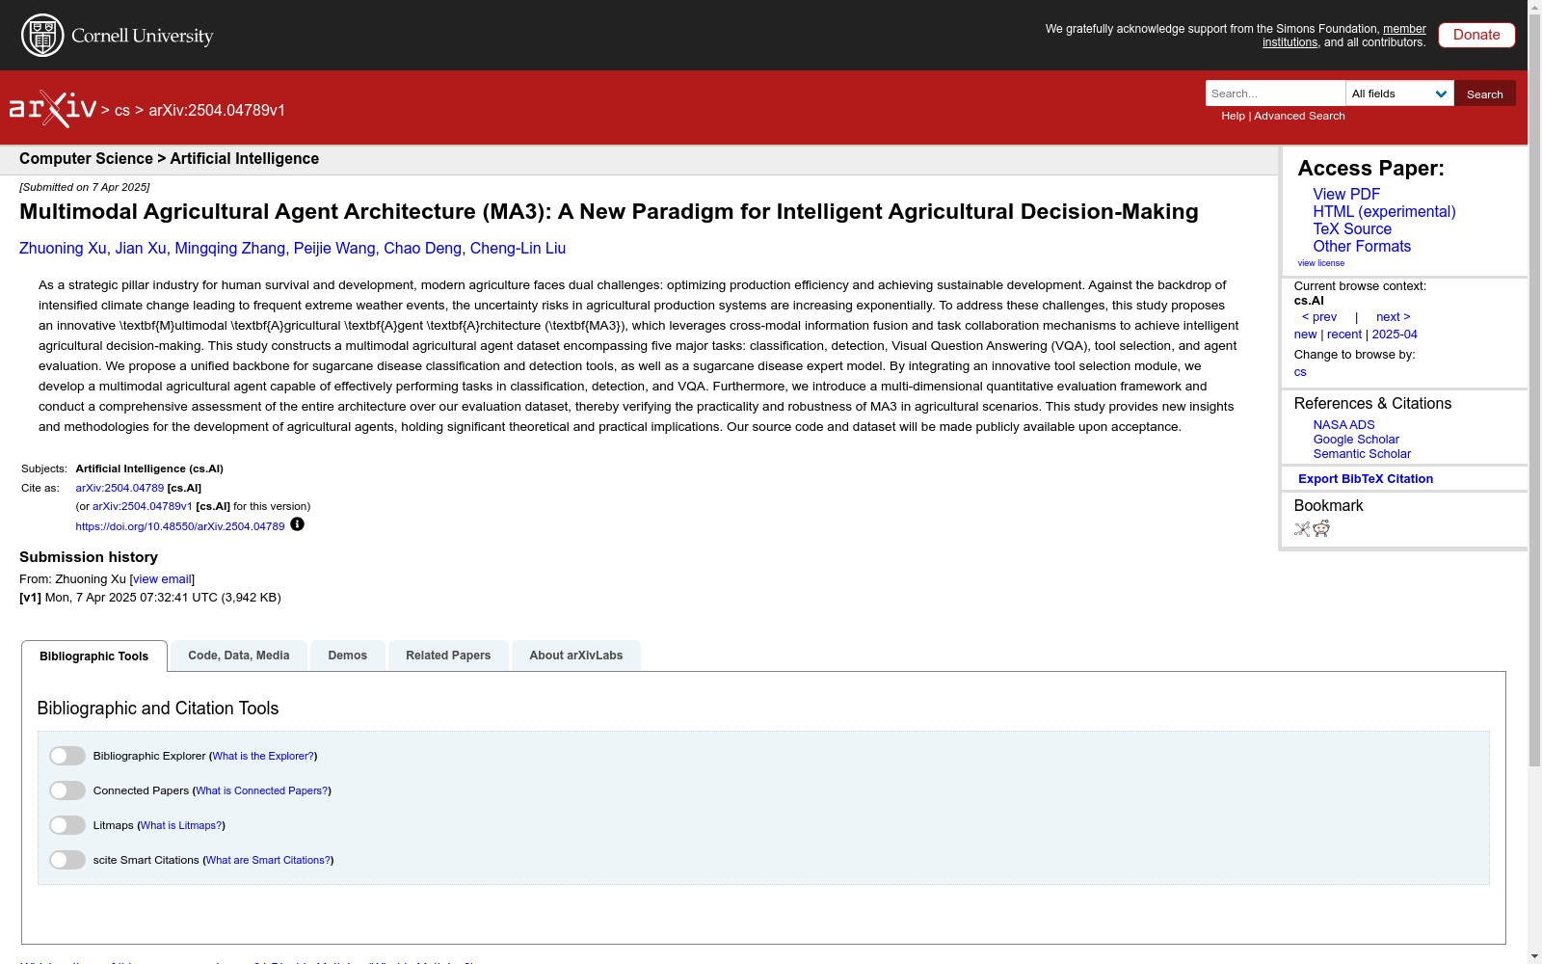Open the View PDF link
1542x964 pixels.
coord(1346,194)
